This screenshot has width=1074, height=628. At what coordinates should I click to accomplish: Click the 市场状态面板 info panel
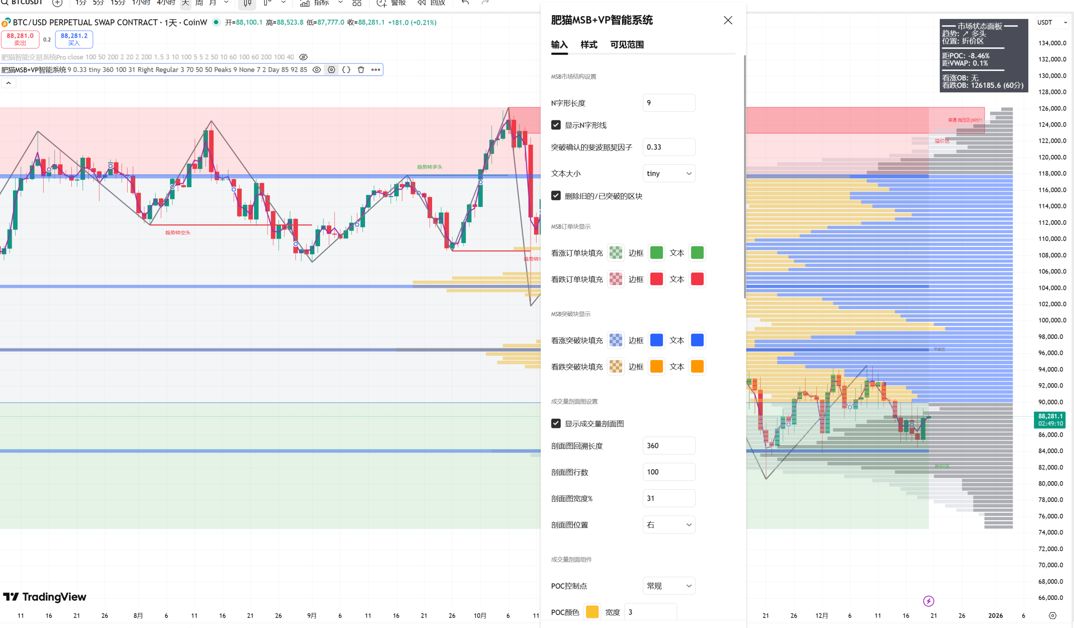click(984, 55)
